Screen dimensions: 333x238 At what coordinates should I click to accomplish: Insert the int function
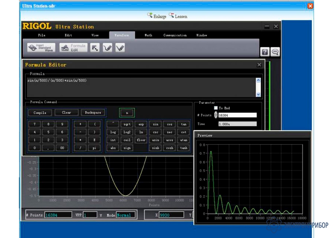click(113, 140)
